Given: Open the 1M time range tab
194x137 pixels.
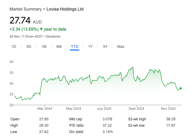Looking at the screenshot, I should coord(44,47).
